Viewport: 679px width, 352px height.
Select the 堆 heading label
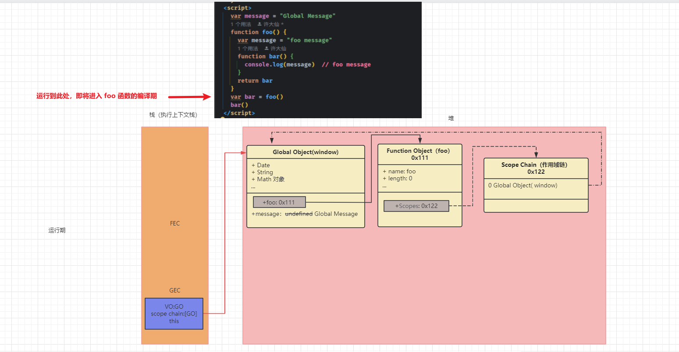[x=451, y=118]
